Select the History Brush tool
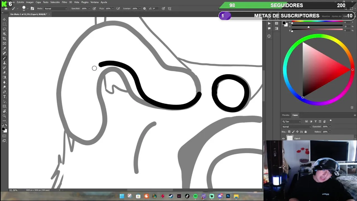The image size is (357, 201). coord(4,68)
